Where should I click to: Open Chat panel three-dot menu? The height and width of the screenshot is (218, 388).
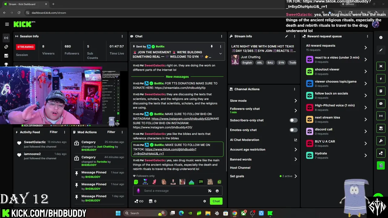(222, 36)
